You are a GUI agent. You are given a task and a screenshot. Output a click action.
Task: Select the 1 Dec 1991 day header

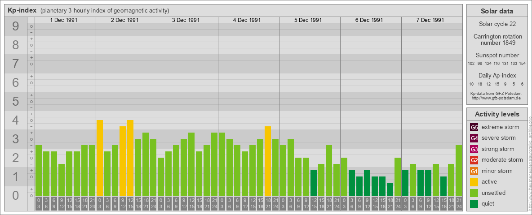(64, 20)
